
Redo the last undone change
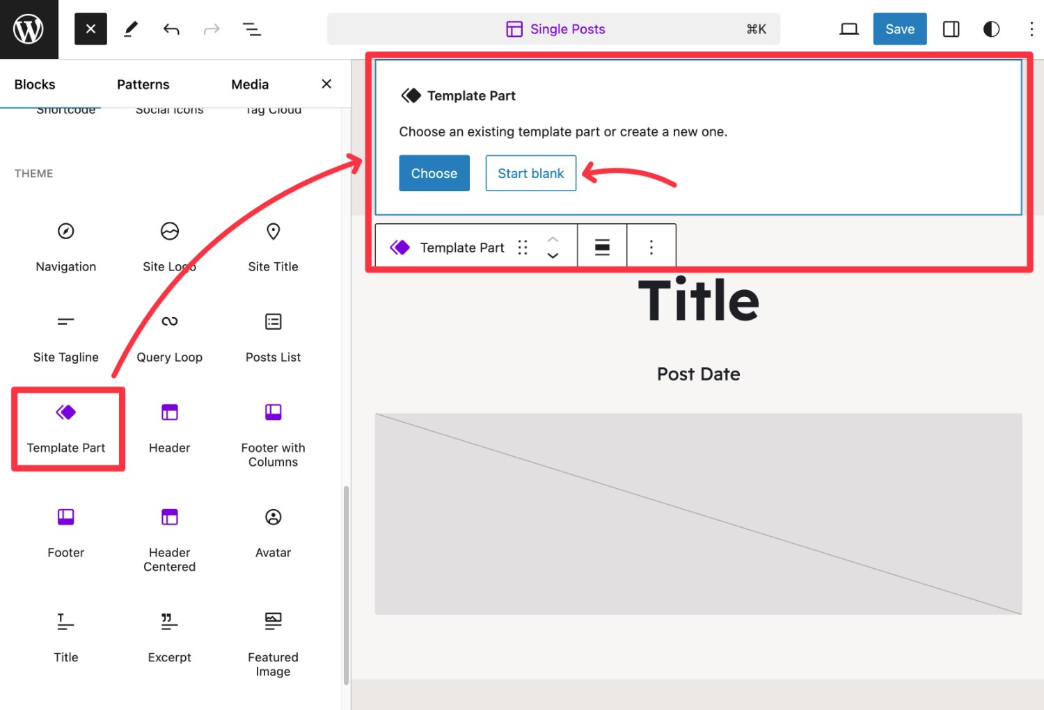(212, 29)
